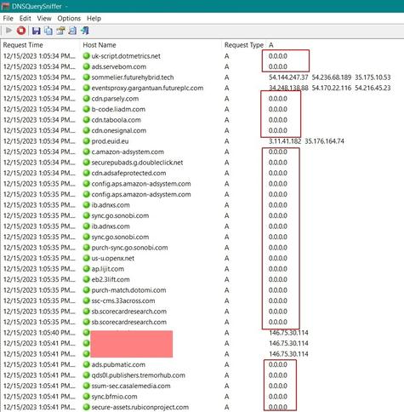Image resolution: width=404 pixels, height=412 pixels.
Task: Click IP address 3.11.41.182
Action: [x=285, y=141]
